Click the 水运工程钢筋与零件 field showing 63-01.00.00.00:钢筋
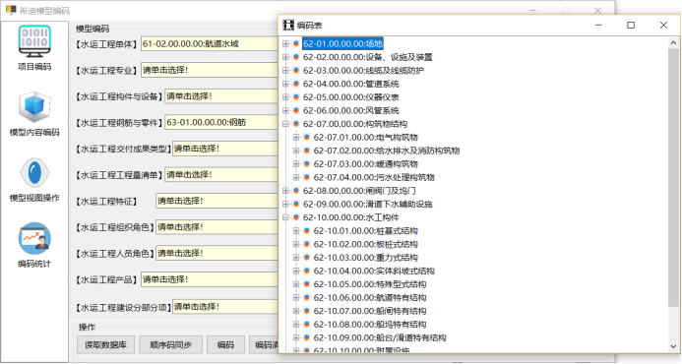 (221, 122)
